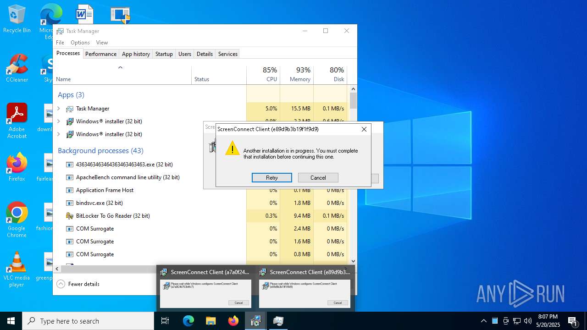This screenshot has height=330, width=587.
Task: Sort by CPU column header
Action: 263,75
